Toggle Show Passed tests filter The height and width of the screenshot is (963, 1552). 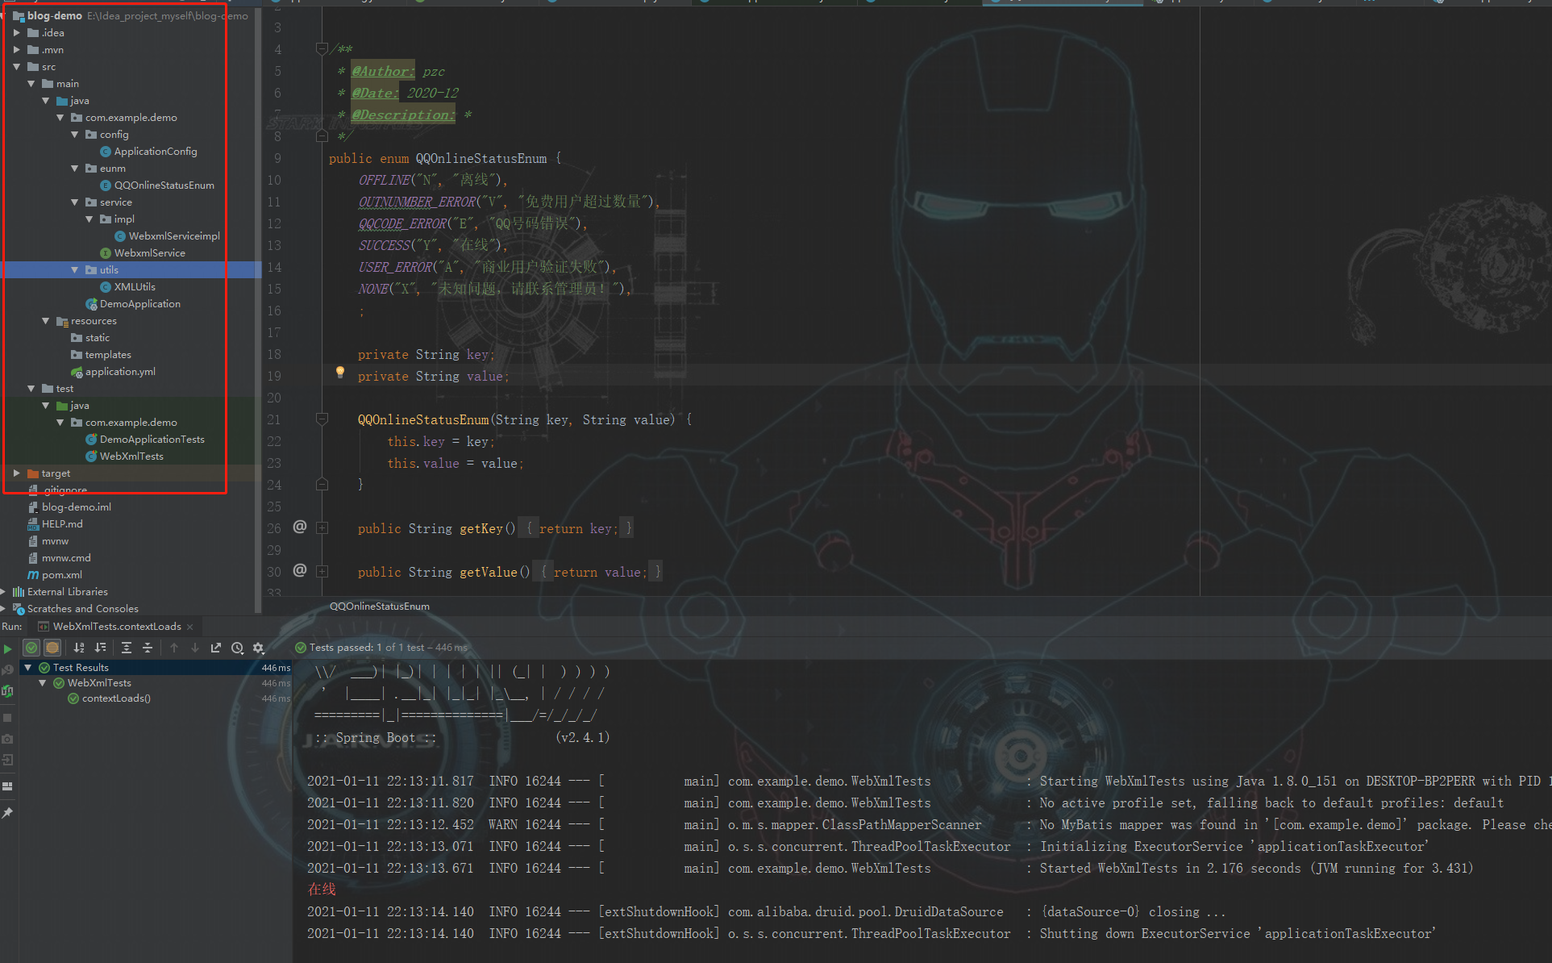pos(31,648)
